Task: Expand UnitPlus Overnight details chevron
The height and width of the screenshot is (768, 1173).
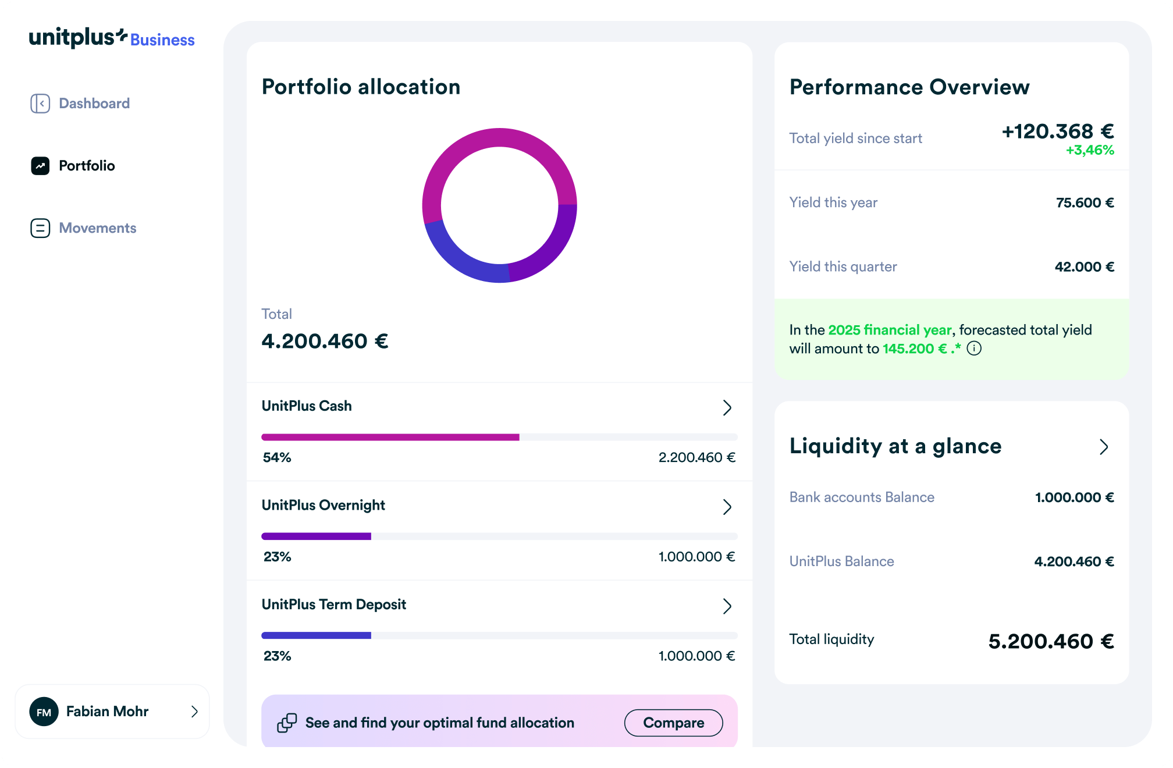Action: click(x=727, y=507)
